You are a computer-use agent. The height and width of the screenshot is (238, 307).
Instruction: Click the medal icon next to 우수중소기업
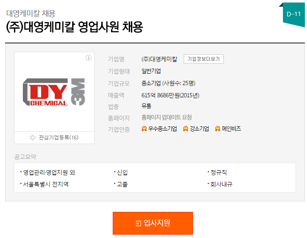(144, 128)
